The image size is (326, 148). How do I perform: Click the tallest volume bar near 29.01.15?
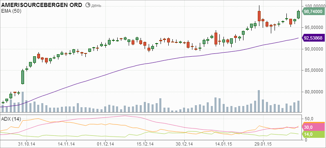tap(259, 101)
